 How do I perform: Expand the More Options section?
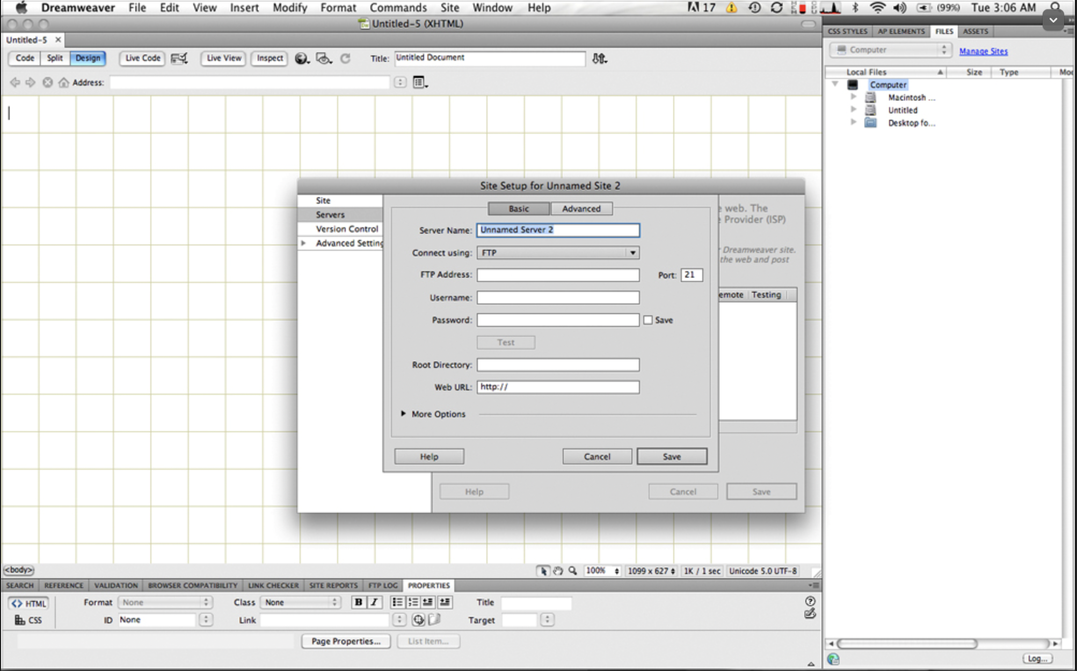[x=403, y=414]
